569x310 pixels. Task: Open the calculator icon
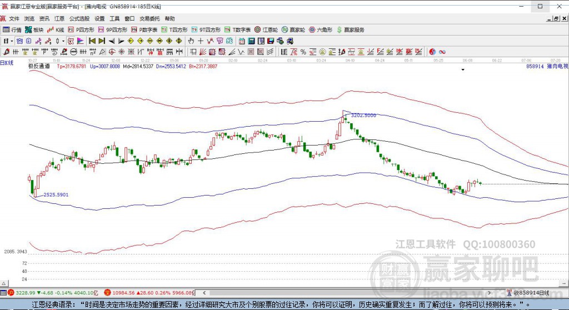click(x=251, y=41)
